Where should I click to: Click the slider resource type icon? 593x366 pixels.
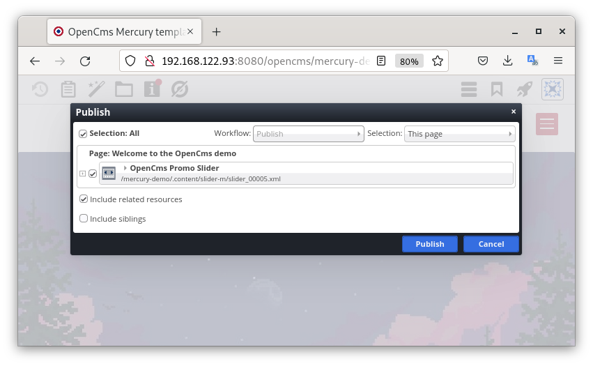point(109,173)
